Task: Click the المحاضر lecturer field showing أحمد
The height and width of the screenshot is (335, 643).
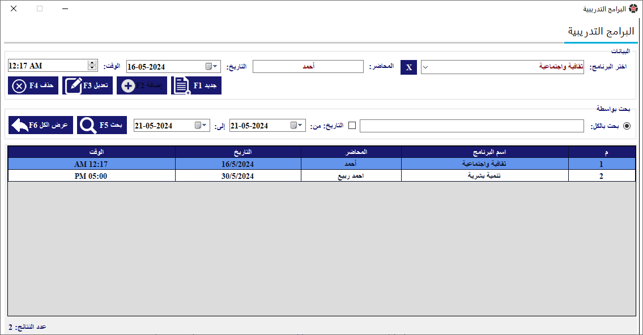Action: [x=308, y=67]
